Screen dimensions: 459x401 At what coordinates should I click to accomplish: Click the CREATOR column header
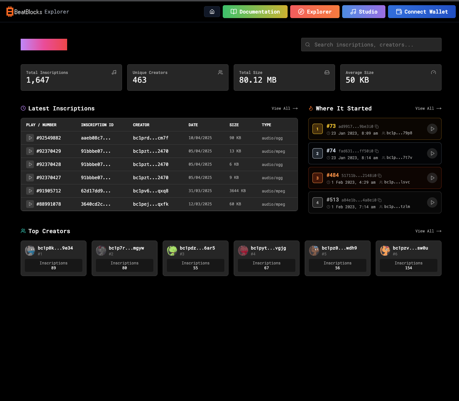[x=141, y=125]
